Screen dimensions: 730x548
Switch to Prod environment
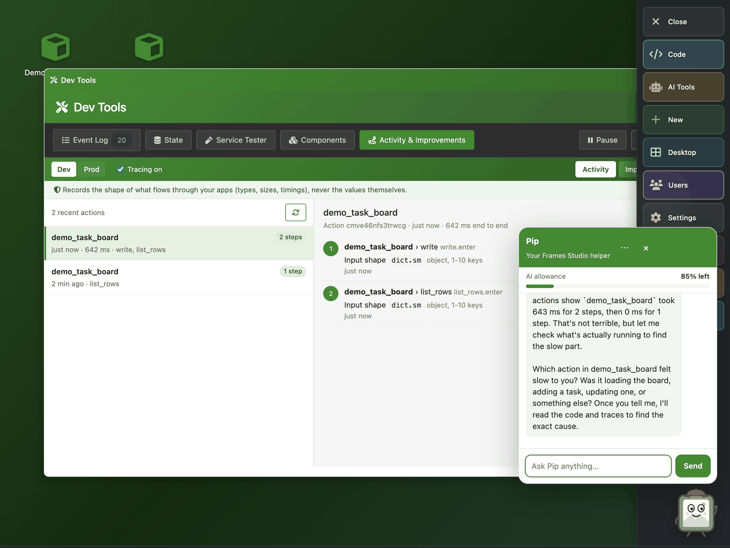tap(91, 169)
